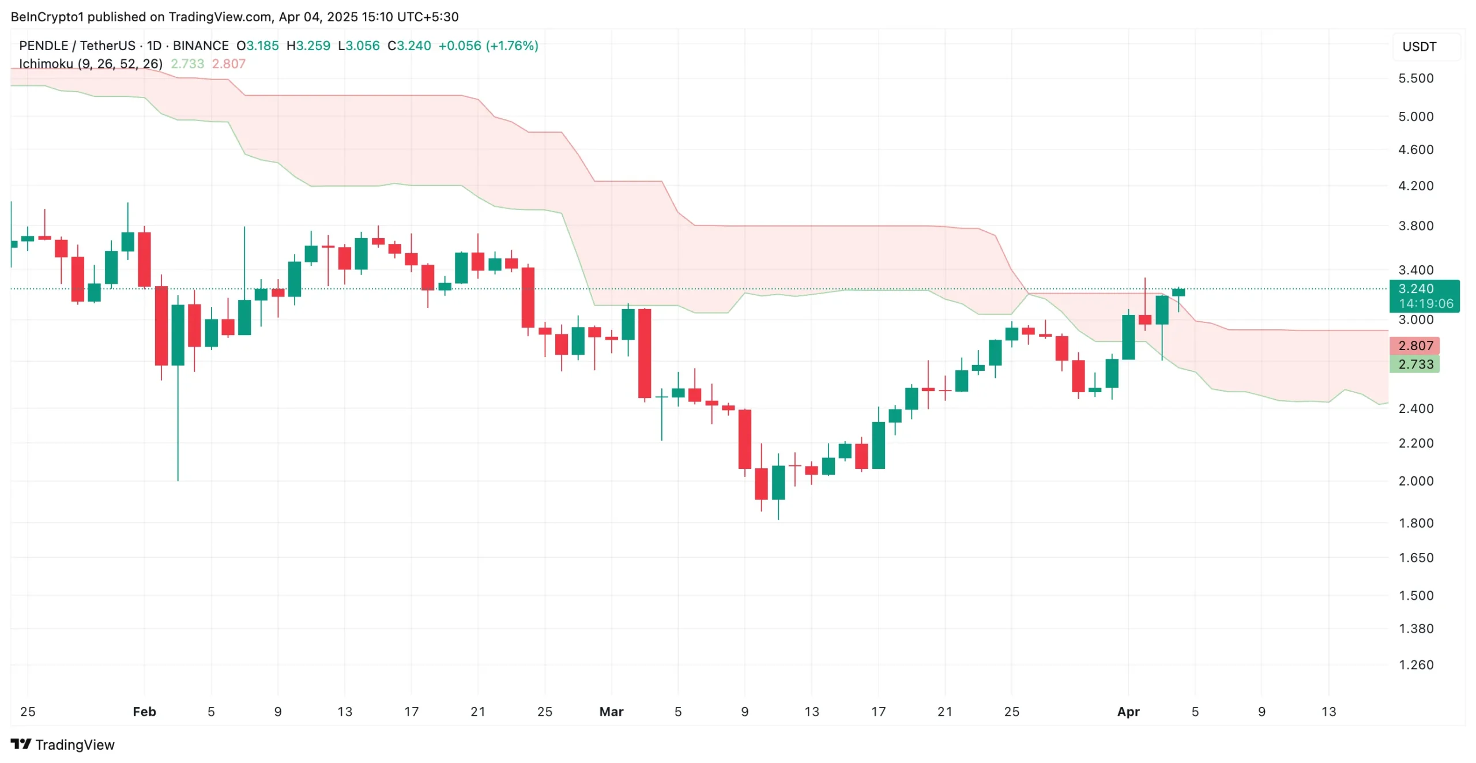Click the PENDLE / TetherUS symbol title
The image size is (1476, 763).
pos(77,46)
